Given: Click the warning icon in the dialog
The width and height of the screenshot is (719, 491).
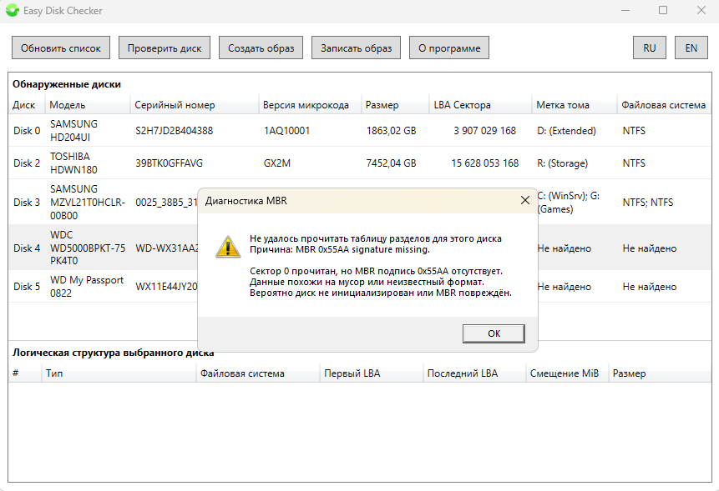Looking at the screenshot, I should 226,246.
